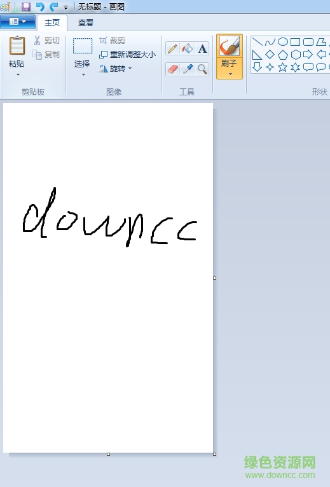Click the Redo arrow in title bar

tap(54, 6)
